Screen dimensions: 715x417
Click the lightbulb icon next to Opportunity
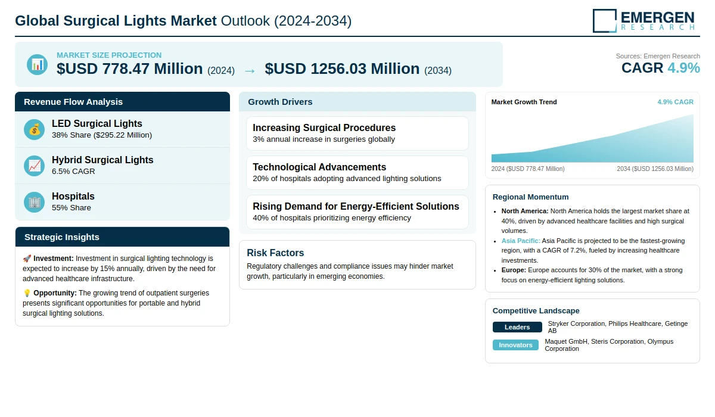pyautogui.click(x=27, y=293)
